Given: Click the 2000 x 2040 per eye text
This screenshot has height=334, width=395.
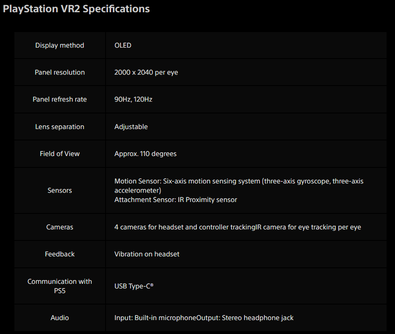Looking at the screenshot, I should click(x=146, y=73).
